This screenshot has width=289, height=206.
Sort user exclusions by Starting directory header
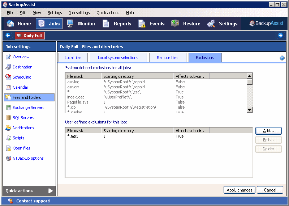pos(137,131)
